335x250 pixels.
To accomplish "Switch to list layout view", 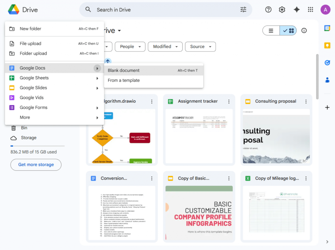I will click(x=271, y=31).
